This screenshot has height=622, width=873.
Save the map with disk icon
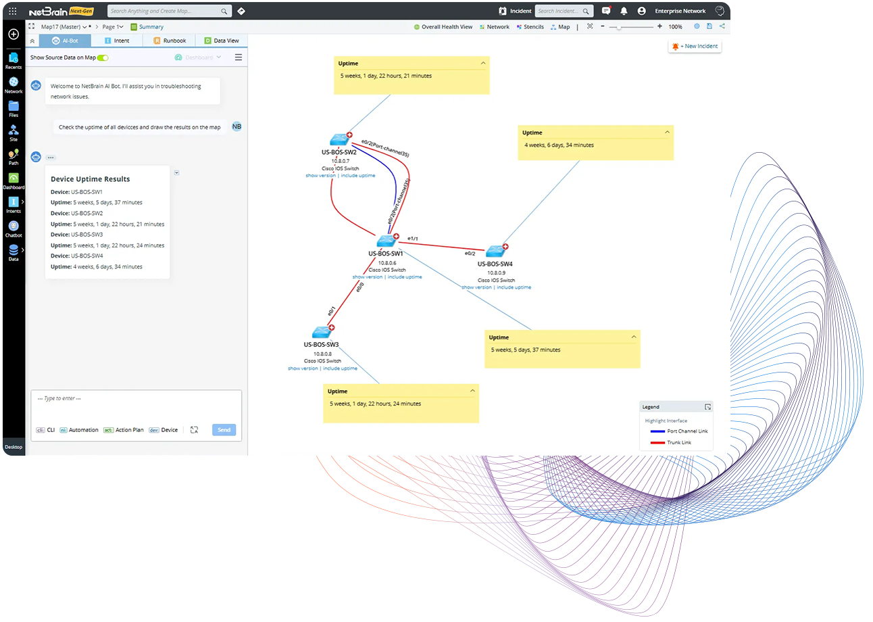click(709, 26)
